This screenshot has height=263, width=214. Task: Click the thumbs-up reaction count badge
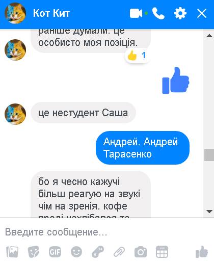point(137,56)
